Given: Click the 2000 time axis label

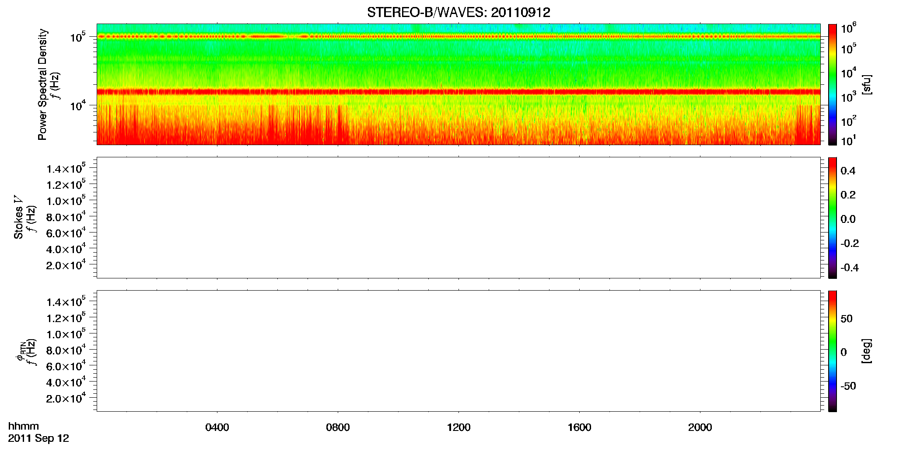Looking at the screenshot, I should coord(700,427).
